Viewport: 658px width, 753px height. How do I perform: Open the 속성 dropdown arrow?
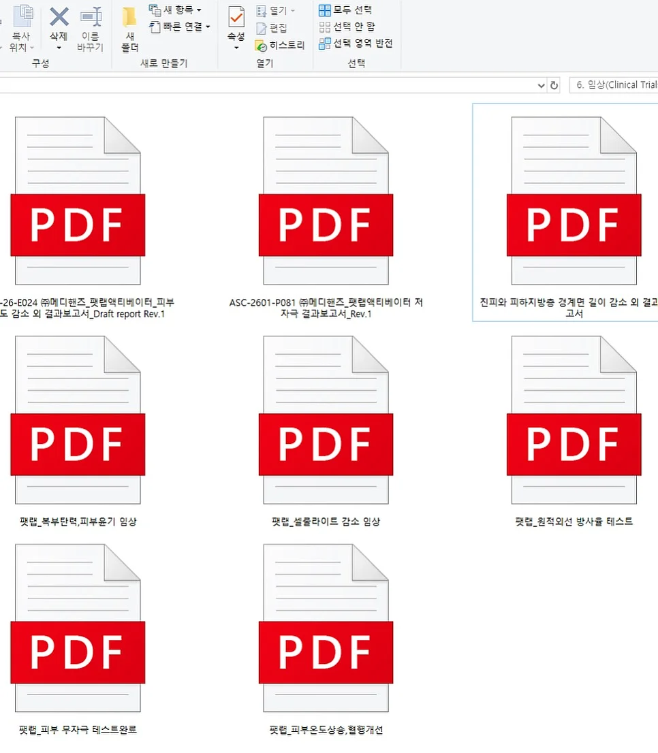(236, 48)
